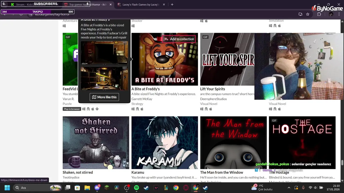Click the Add to collection button
344x193 pixels.
[x=179, y=39]
